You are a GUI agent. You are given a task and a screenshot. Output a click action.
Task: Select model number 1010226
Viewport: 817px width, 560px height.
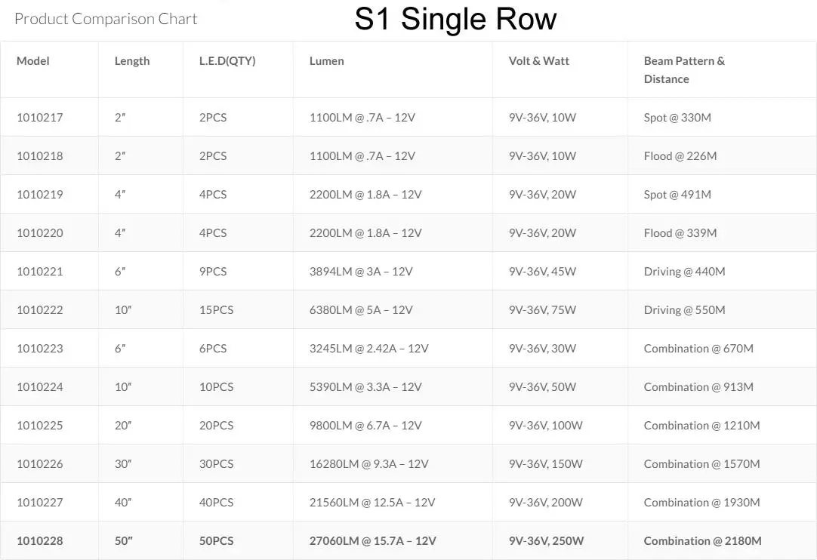(39, 464)
